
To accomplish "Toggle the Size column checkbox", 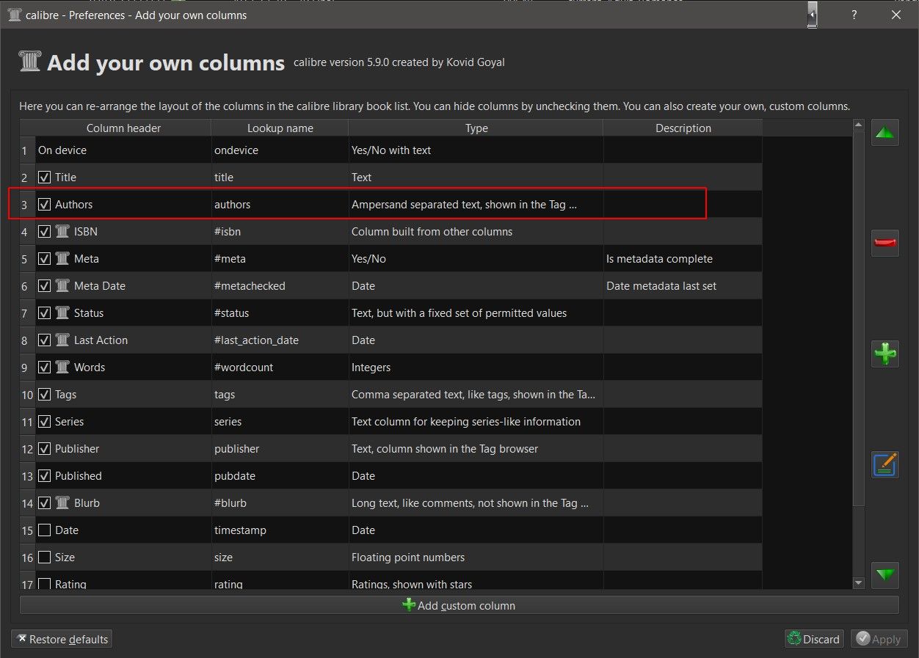I will tap(45, 558).
